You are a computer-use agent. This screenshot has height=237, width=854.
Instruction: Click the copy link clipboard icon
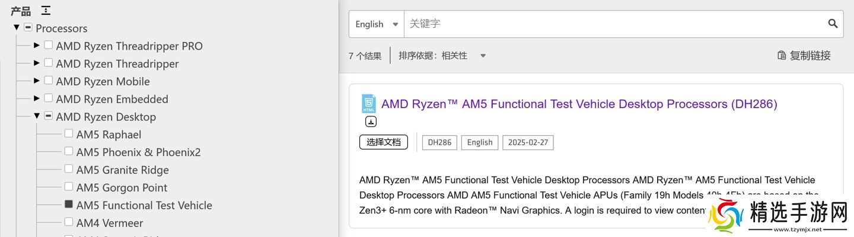click(x=782, y=56)
